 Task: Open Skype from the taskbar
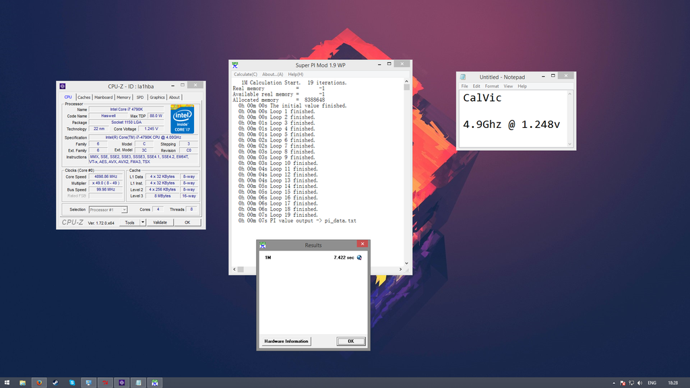72,383
